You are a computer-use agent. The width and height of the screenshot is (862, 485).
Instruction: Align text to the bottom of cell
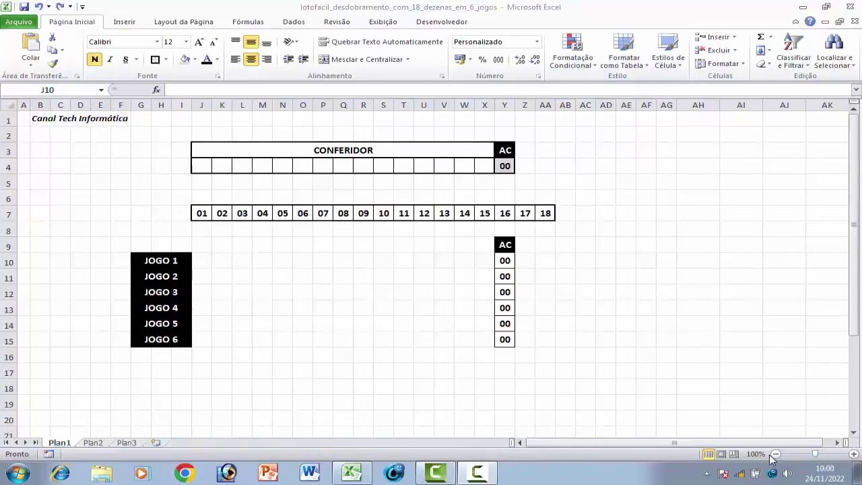267,42
